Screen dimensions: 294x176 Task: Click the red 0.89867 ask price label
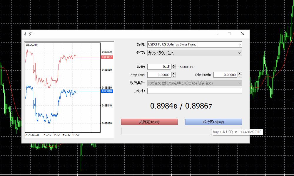coord(106,57)
